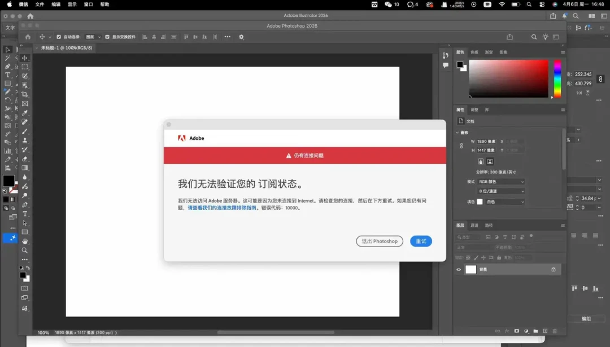
Task: Create a new layer in Layers panel
Action: click(x=545, y=331)
